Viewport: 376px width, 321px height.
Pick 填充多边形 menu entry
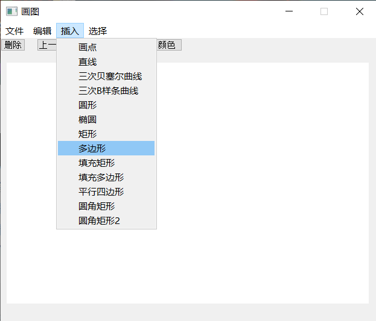point(106,177)
